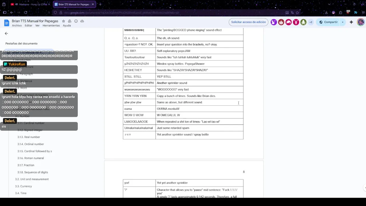
Task: Click the Pestañas del documento header
Action: point(21,43)
